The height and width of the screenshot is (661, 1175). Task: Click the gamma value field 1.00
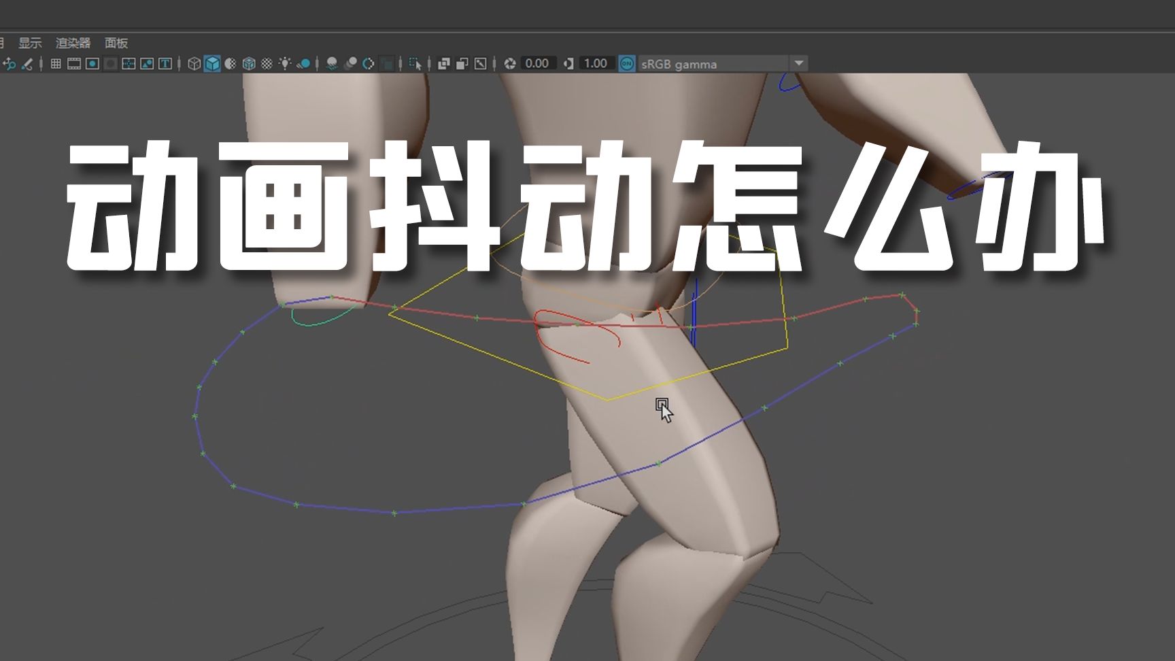tap(596, 64)
